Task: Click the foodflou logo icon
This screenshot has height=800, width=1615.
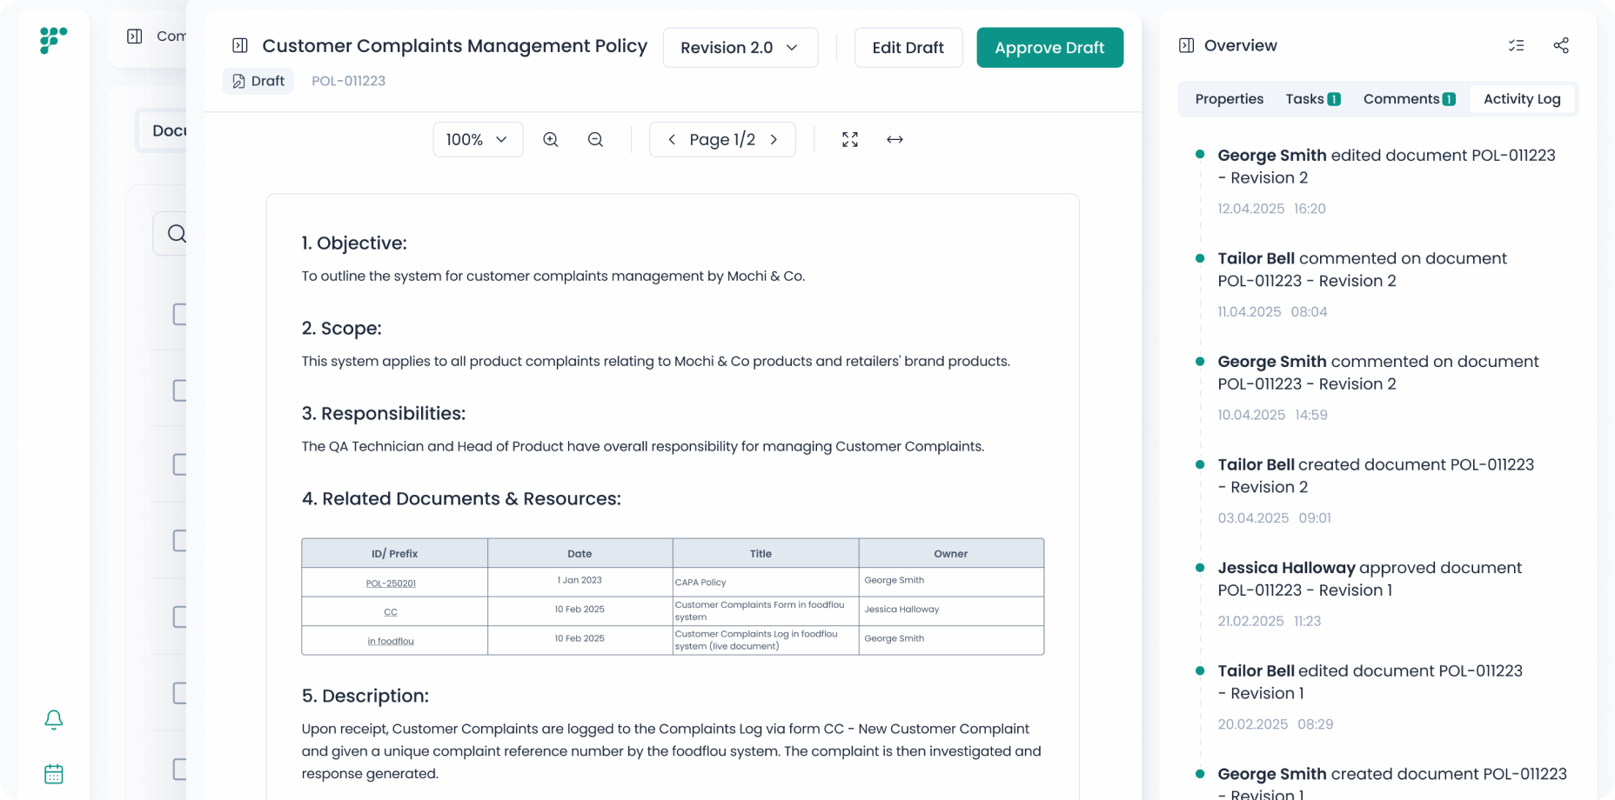Action: [53, 40]
